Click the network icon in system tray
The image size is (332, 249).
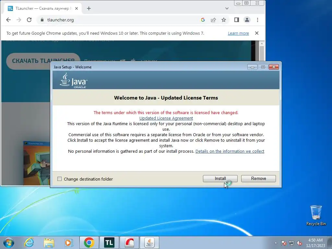point(291,243)
